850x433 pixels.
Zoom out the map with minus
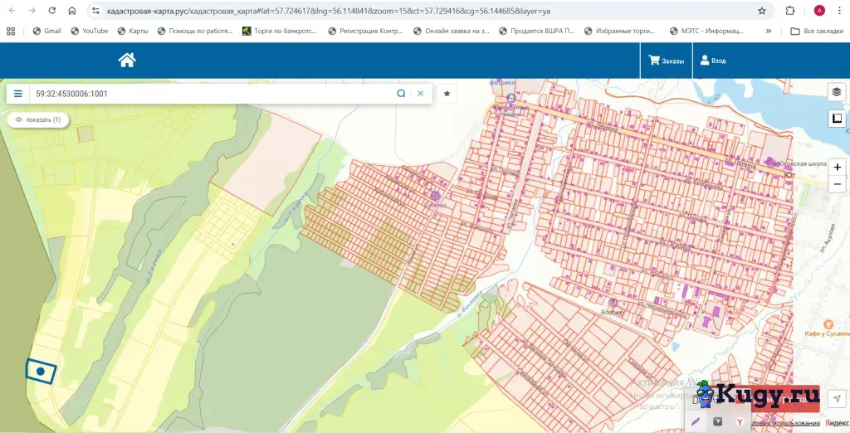point(837,184)
